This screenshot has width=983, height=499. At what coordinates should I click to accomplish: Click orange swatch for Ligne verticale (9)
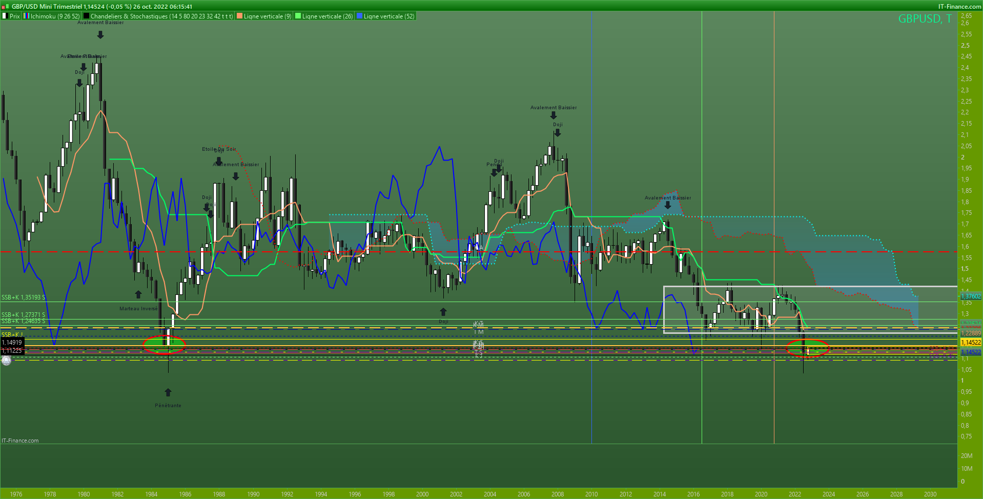tap(239, 16)
